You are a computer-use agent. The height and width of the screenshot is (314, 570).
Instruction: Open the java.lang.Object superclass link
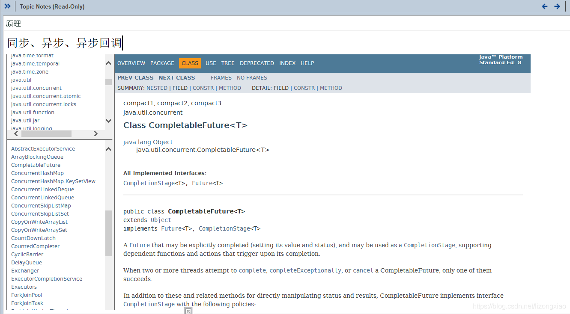(148, 142)
